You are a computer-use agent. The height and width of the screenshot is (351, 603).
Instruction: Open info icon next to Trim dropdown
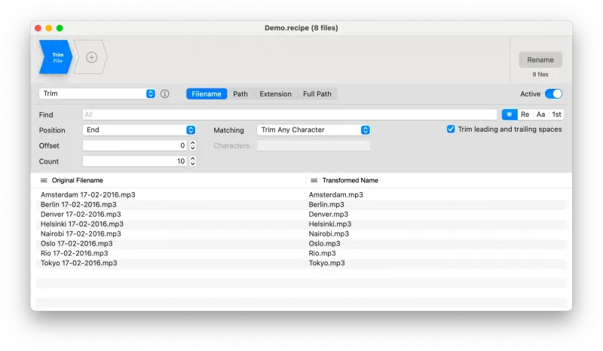pos(164,94)
